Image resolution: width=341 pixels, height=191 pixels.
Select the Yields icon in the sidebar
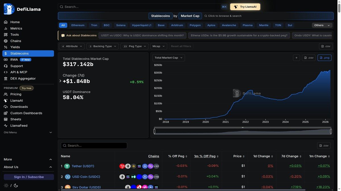[5, 47]
